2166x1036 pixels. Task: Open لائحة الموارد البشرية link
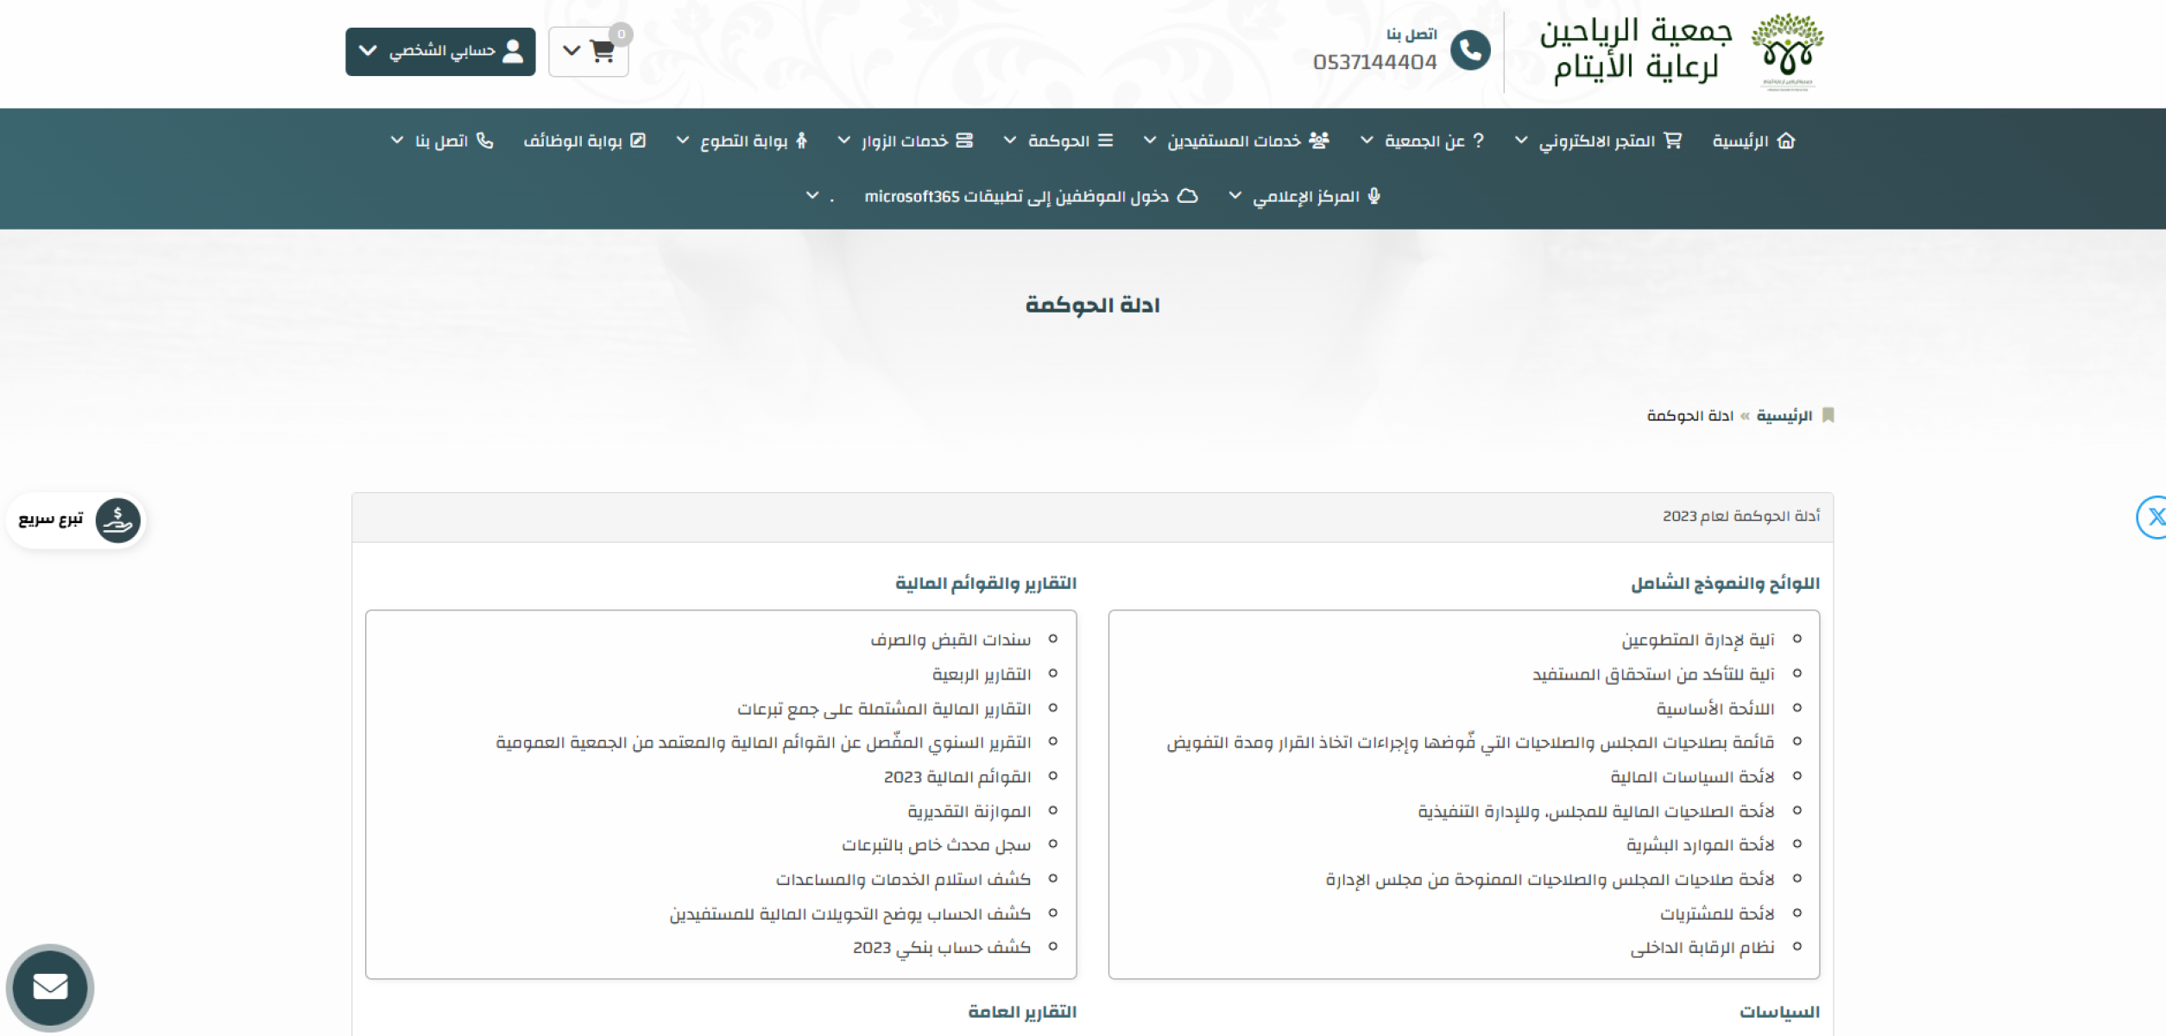point(1700,845)
